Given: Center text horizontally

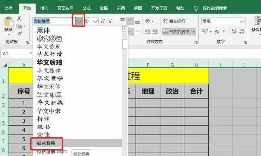Looking at the screenshot, I should click(130, 31).
